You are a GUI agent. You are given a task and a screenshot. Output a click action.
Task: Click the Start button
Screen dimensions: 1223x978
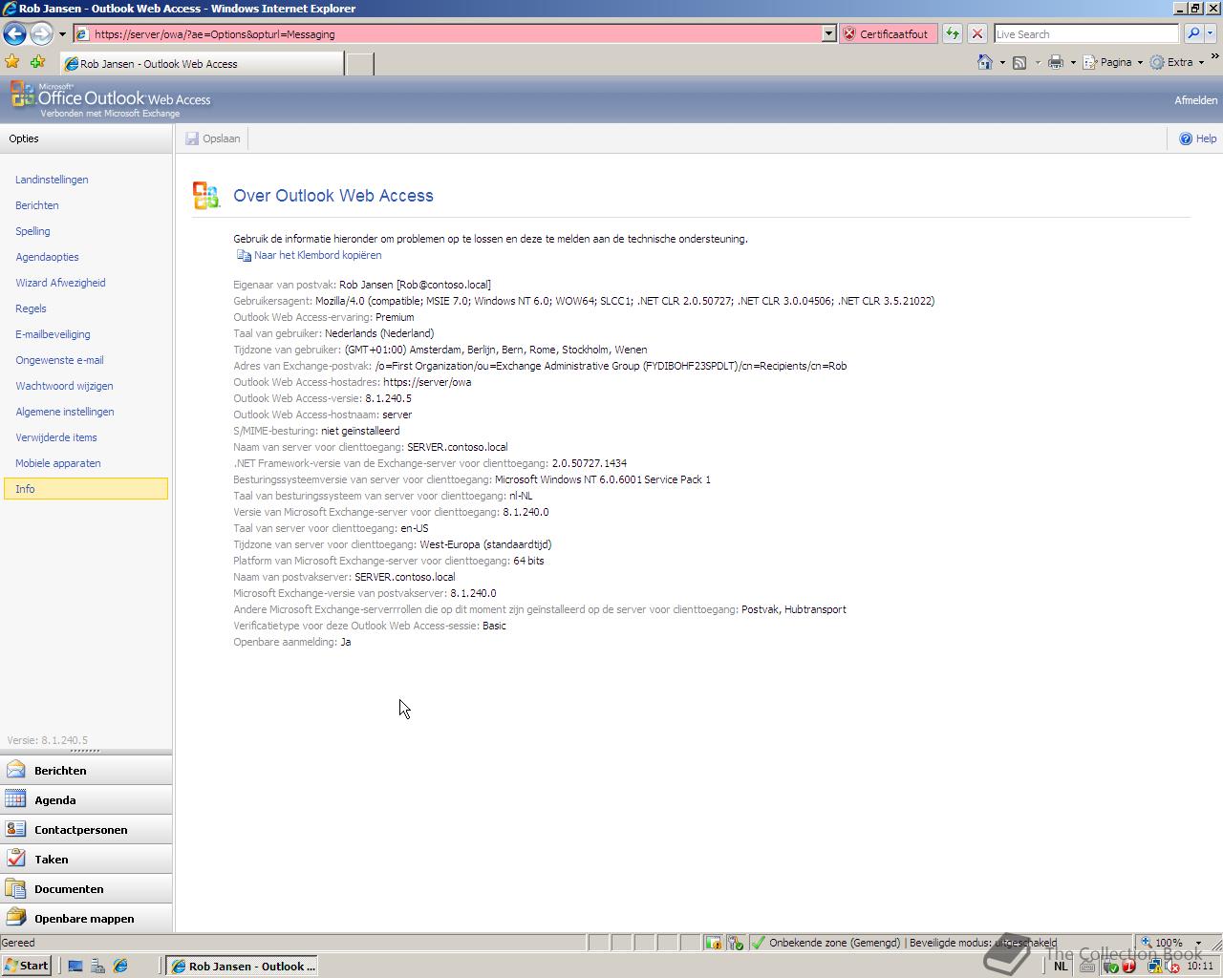(x=26, y=966)
